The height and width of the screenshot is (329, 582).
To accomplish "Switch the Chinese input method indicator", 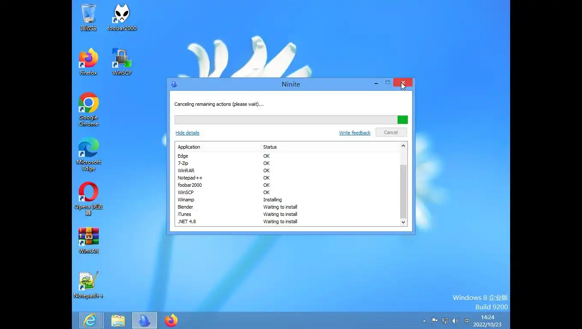I will pyautogui.click(x=467, y=321).
